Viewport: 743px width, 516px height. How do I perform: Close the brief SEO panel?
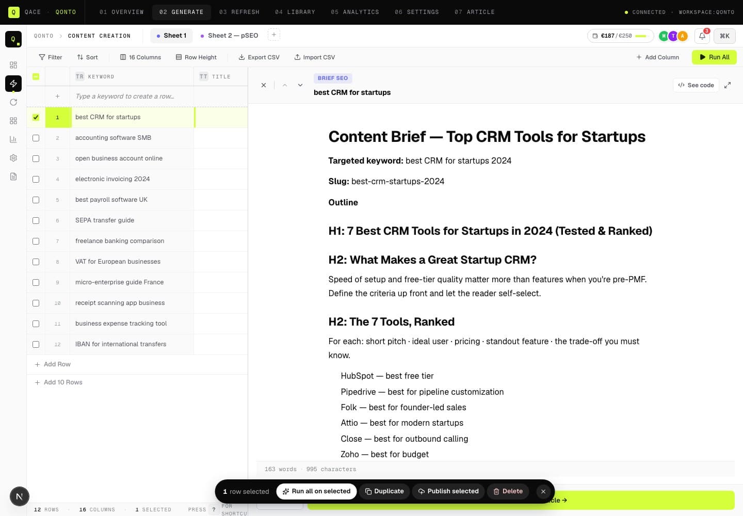[264, 85]
